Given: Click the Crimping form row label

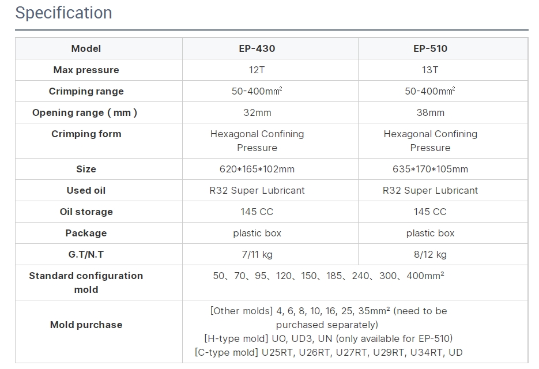Looking at the screenshot, I should coord(86,134).
